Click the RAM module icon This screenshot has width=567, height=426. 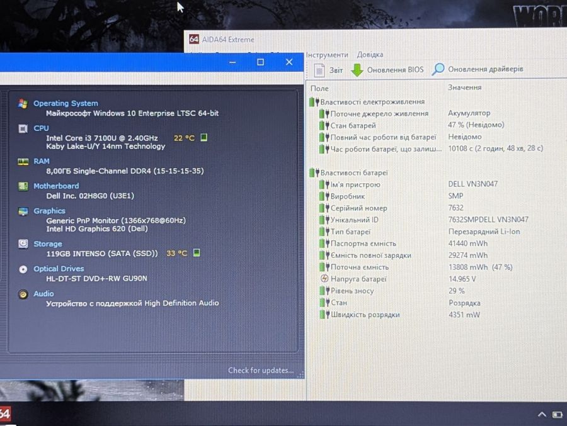23,162
